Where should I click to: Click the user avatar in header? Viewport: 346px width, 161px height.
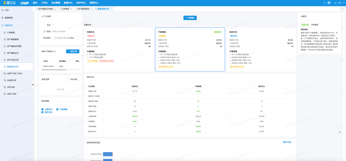click(x=329, y=3)
